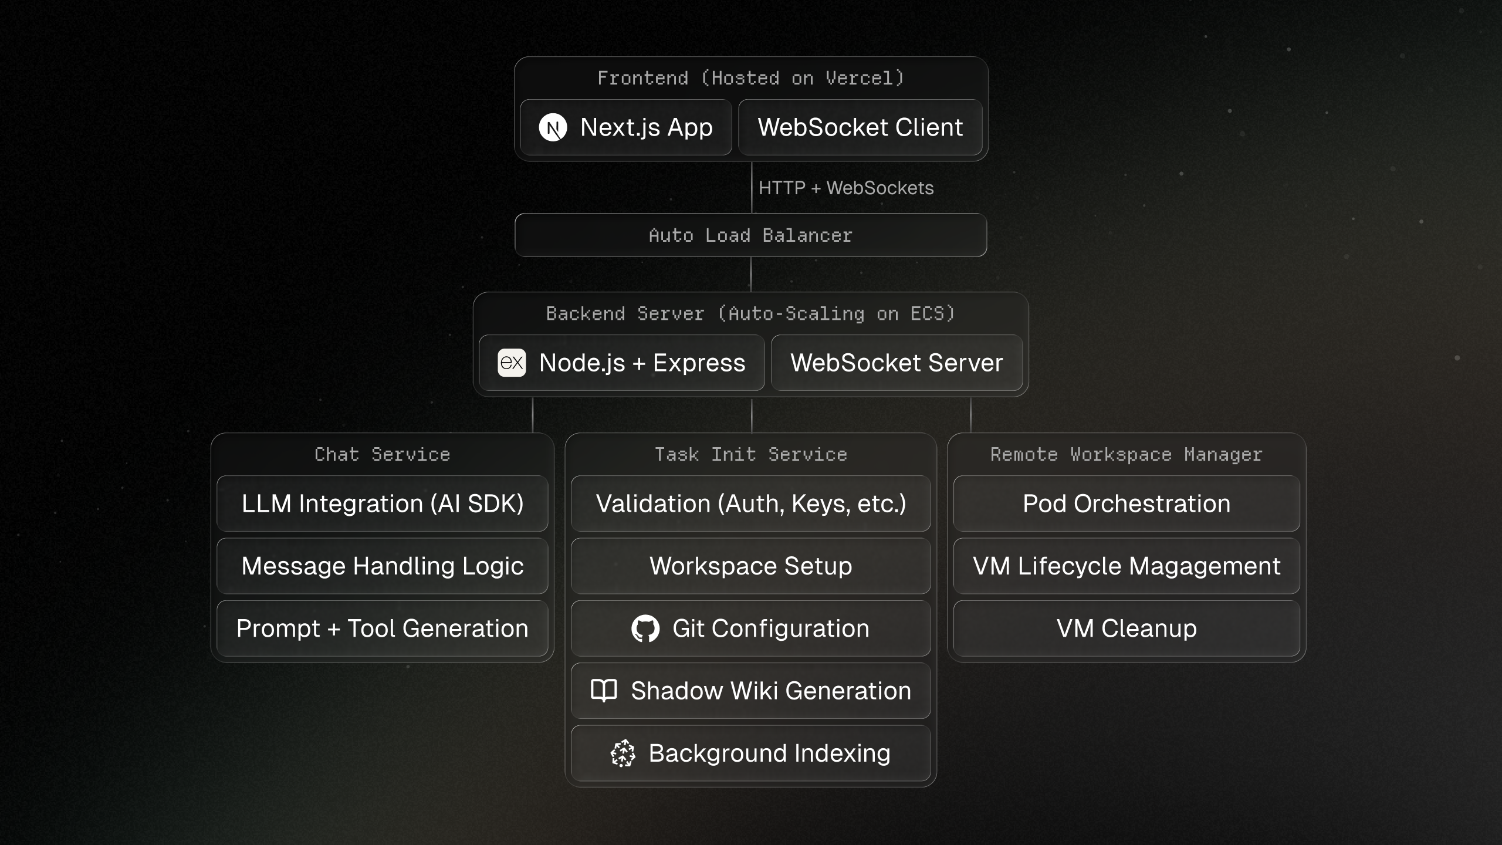This screenshot has height=845, width=1502.
Task: Select the VM Cleanup block
Action: click(x=1126, y=628)
